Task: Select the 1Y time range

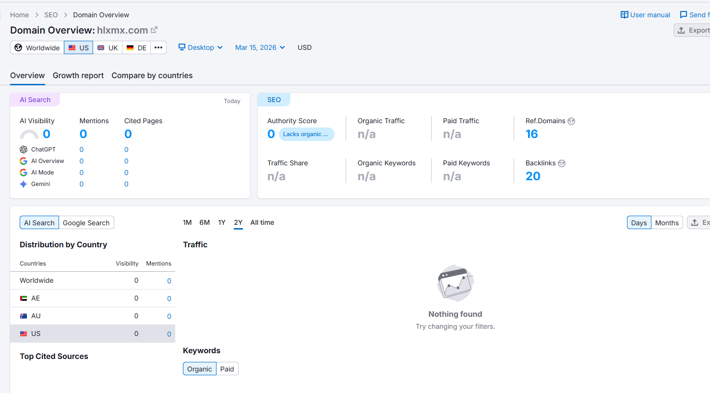Action: [222, 222]
